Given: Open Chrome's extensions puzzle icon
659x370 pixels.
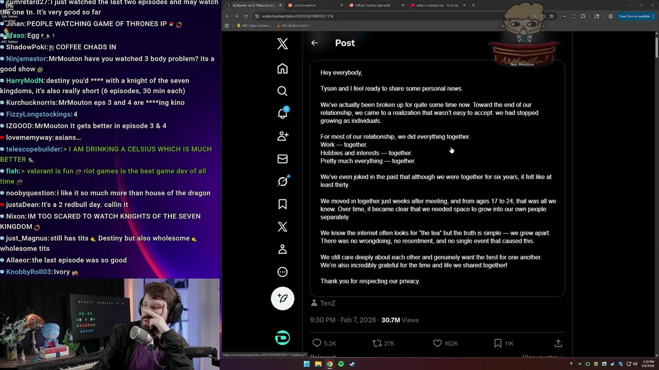Looking at the screenshot, I should [x=583, y=16].
